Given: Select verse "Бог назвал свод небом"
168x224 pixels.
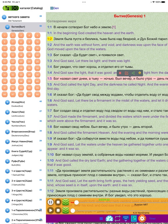Looking at the screenshot, I should [100, 127].
